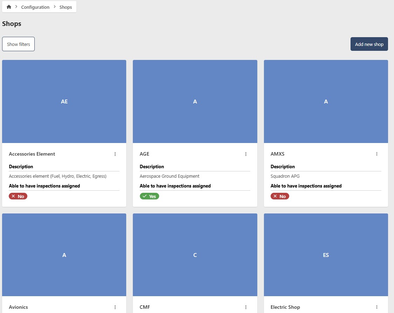Click the home icon in breadcrumb
The image size is (394, 313).
point(9,7)
